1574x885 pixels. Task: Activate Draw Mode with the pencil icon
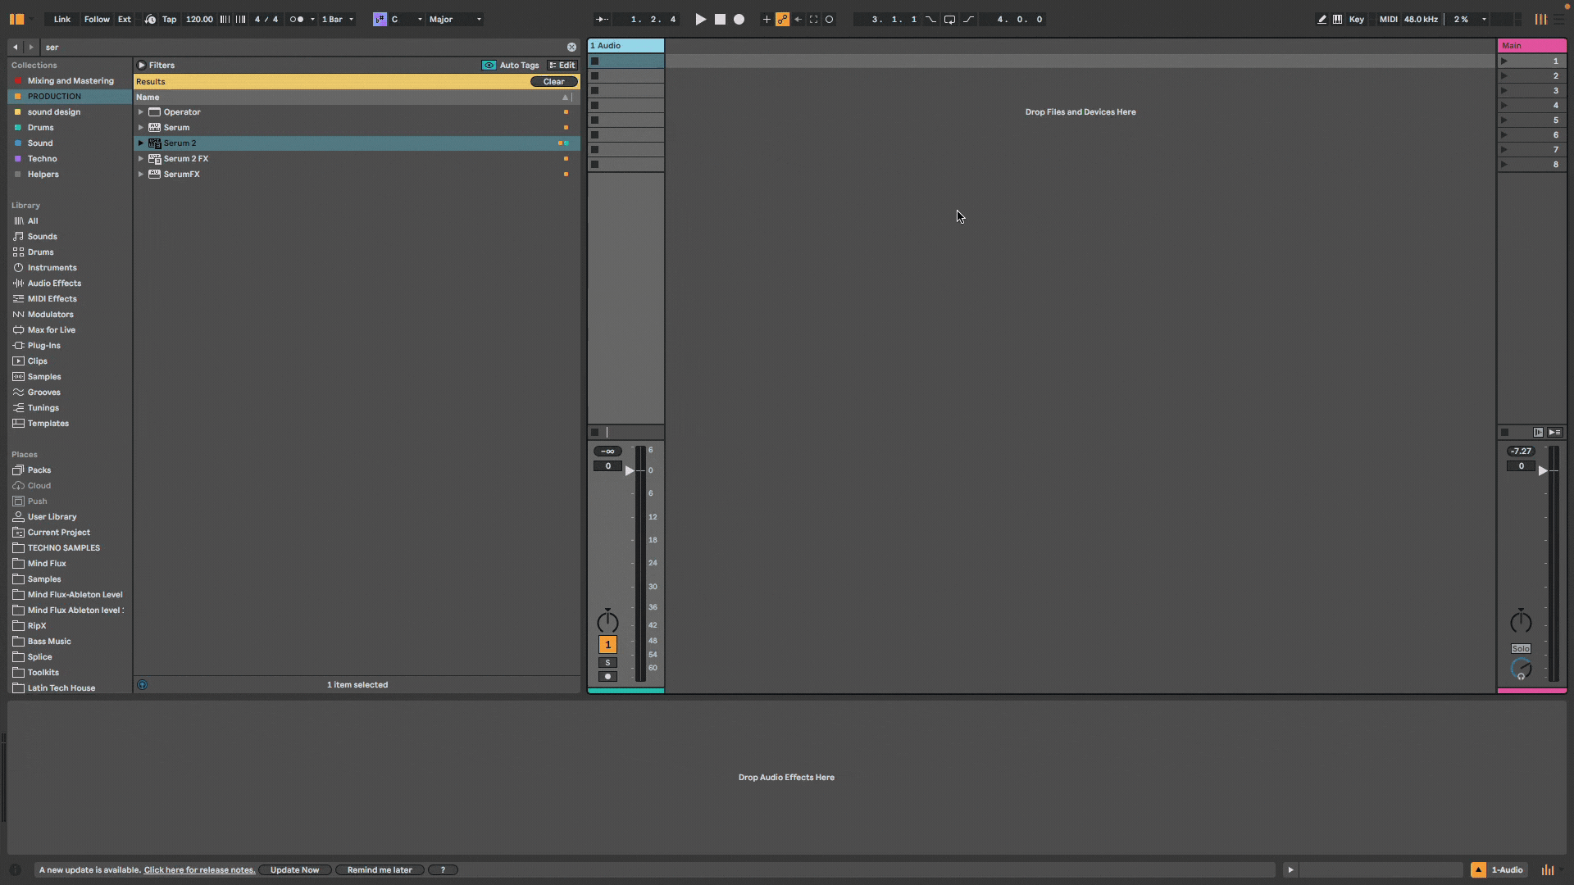pyautogui.click(x=1322, y=19)
